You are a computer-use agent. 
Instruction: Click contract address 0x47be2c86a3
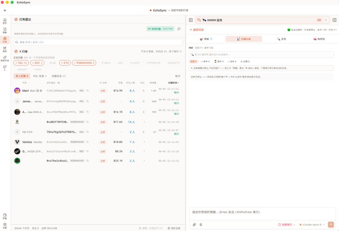(x=57, y=161)
